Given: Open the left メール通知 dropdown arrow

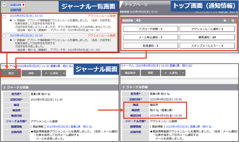Looking at the screenshot, I should coord(63,73).
